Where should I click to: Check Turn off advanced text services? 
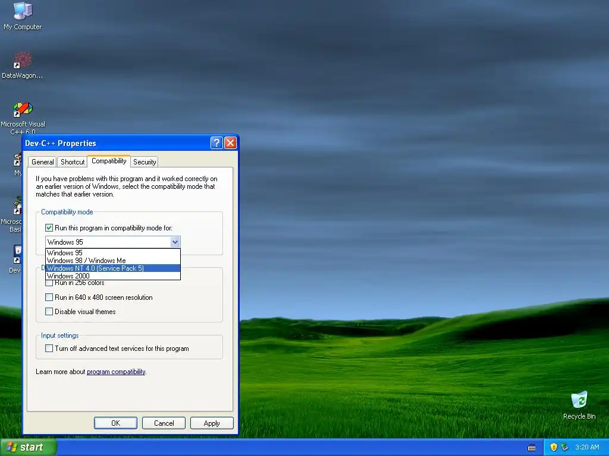[x=49, y=348]
